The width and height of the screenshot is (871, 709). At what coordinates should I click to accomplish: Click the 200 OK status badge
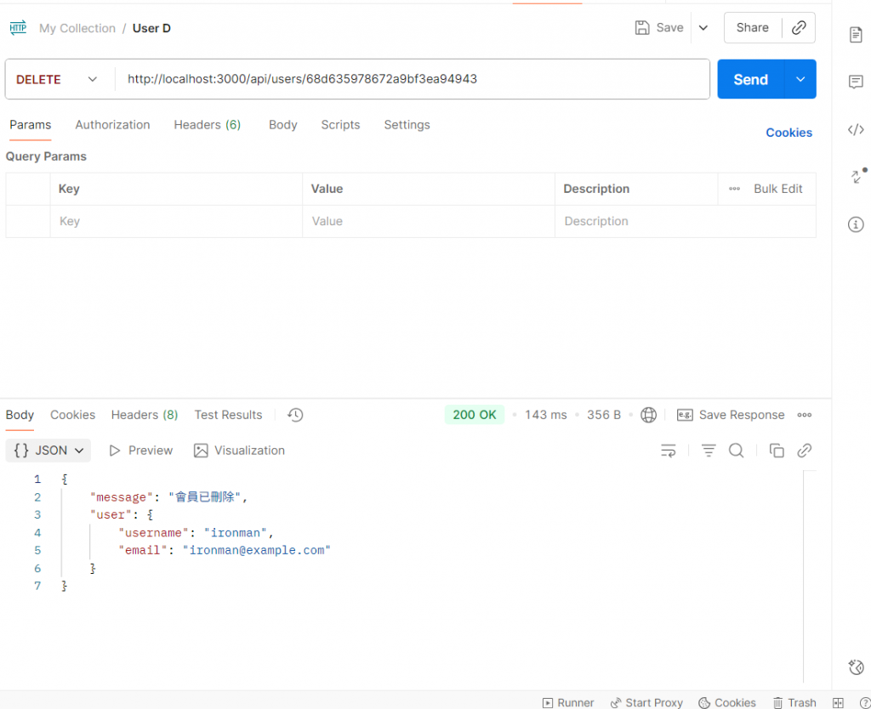coord(475,415)
